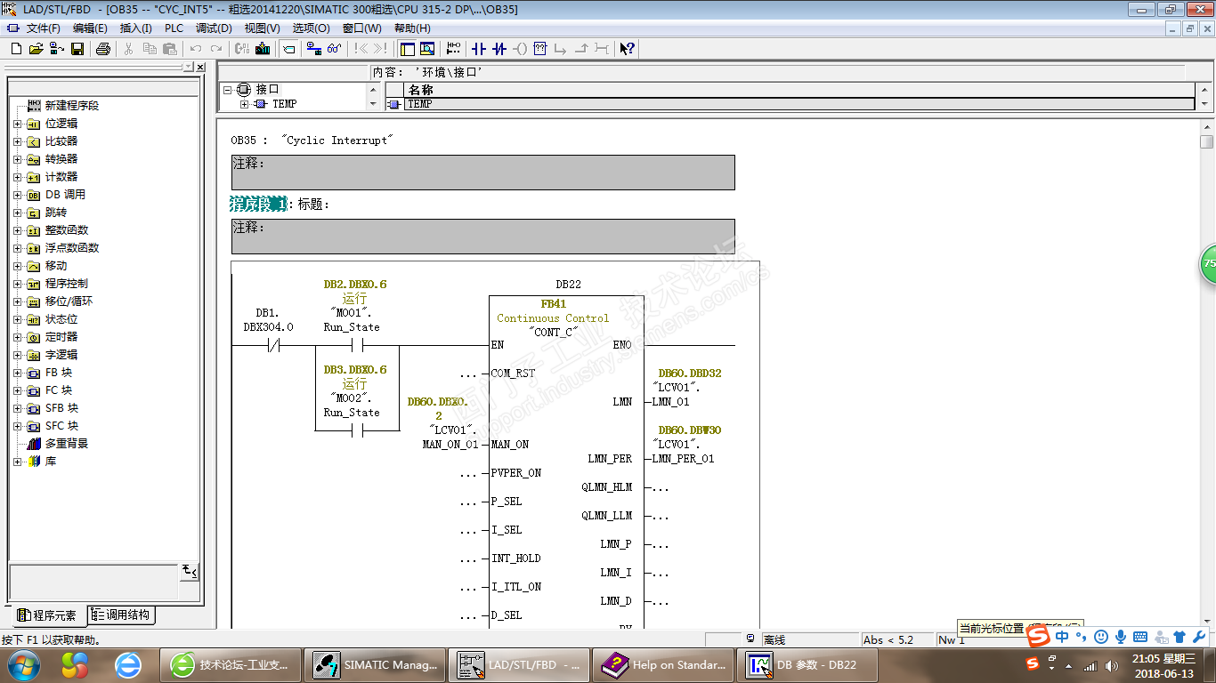
Task: Click the DB60.DBD32 output address
Action: pyautogui.click(x=690, y=374)
